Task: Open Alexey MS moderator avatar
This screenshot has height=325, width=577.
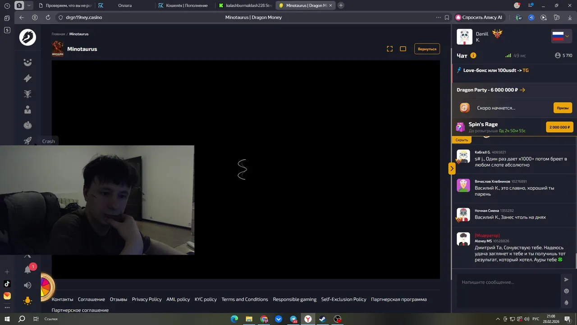Action: tap(463, 239)
